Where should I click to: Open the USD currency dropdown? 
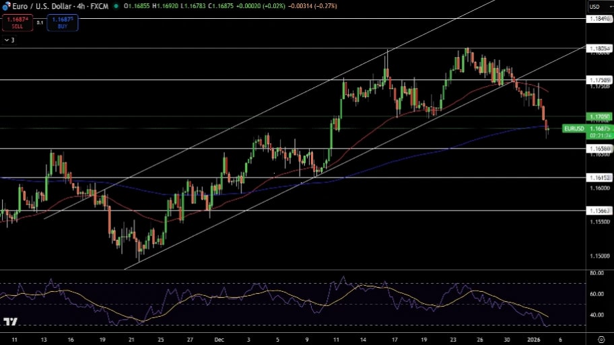[594, 7]
